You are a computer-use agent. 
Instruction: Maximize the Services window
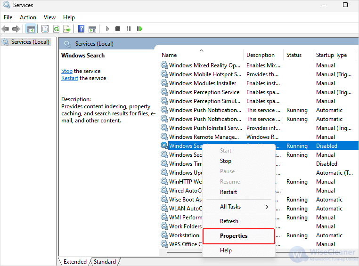[345, 5]
